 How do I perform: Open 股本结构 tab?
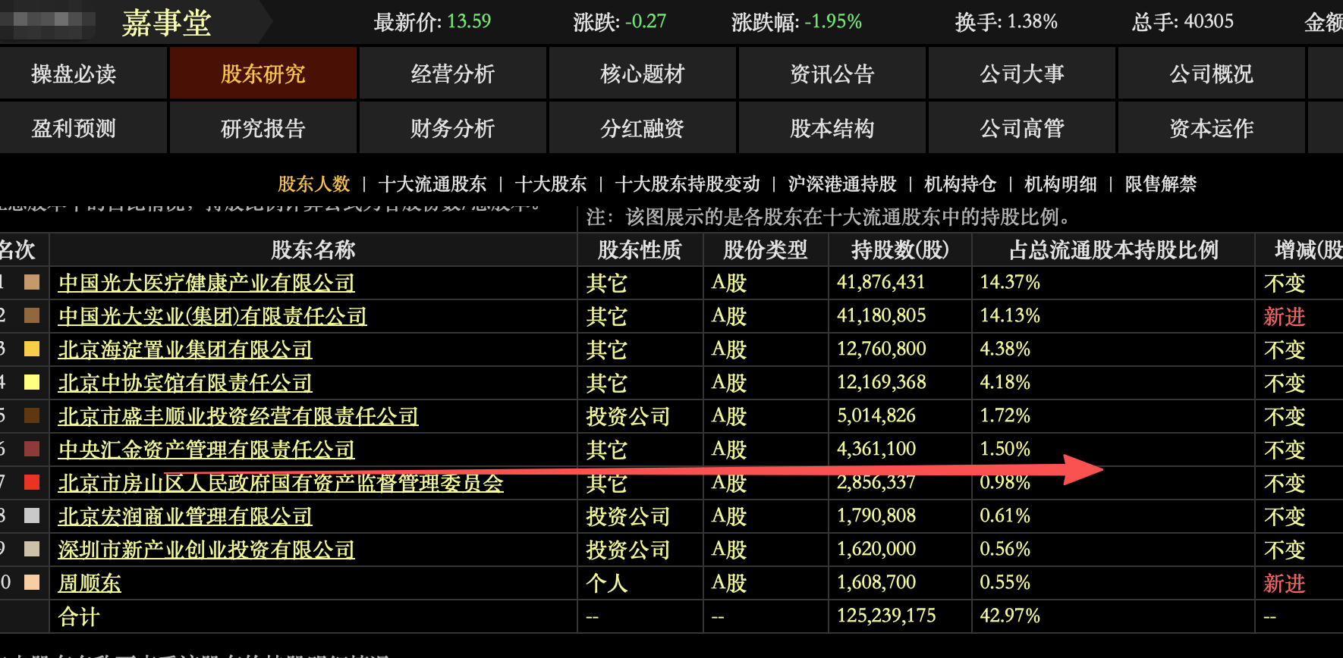coord(832,128)
